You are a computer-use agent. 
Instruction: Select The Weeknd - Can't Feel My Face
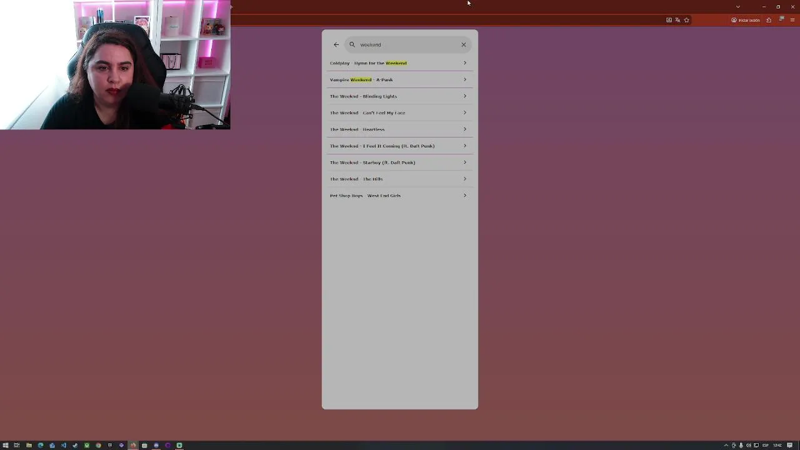400,112
